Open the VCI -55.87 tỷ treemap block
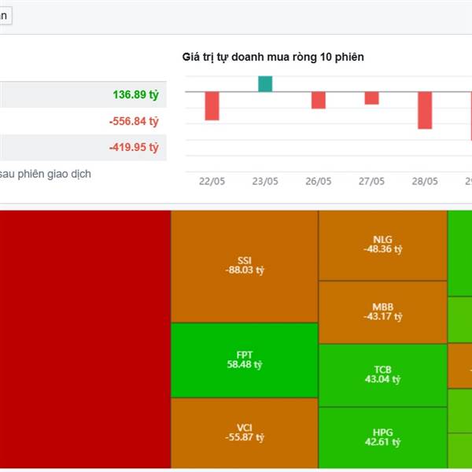The image size is (472, 472). tap(245, 433)
